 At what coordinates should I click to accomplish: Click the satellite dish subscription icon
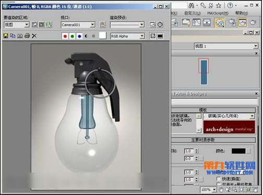pyautogui.click(x=211, y=6)
